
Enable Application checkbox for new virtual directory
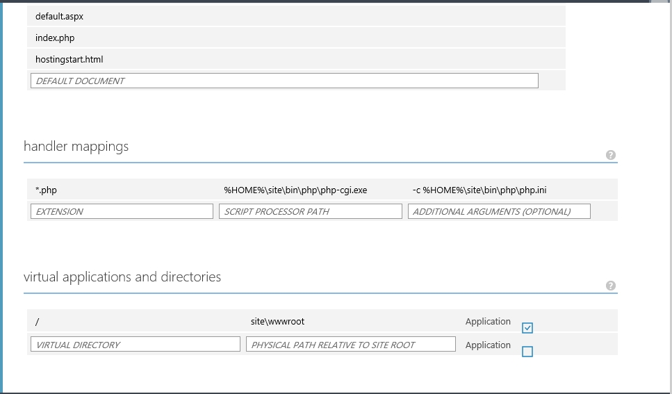click(x=527, y=352)
